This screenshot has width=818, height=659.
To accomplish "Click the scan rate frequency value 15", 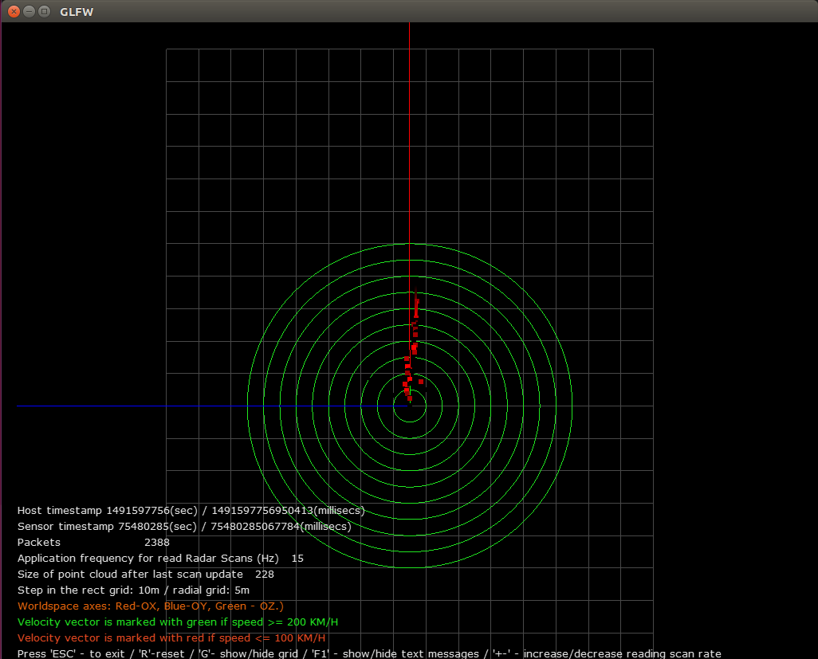I will (297, 559).
